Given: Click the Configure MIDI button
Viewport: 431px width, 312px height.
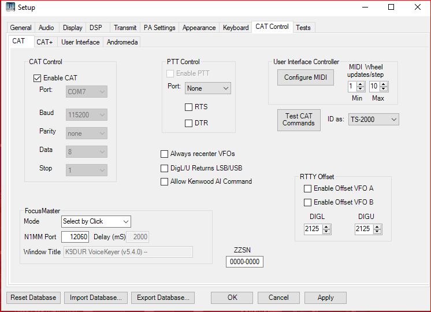Looking at the screenshot, I should click(305, 77).
